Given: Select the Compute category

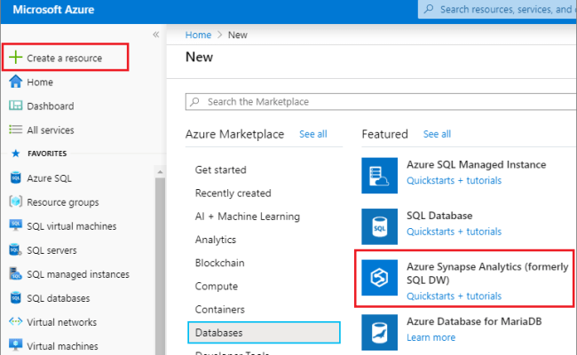Looking at the screenshot, I should click(x=217, y=286).
